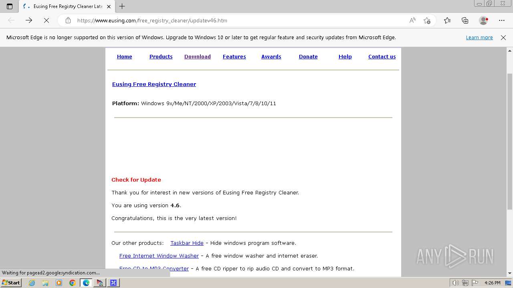The image size is (513, 288).
Task: Open the Favorites list
Action: 447,20
